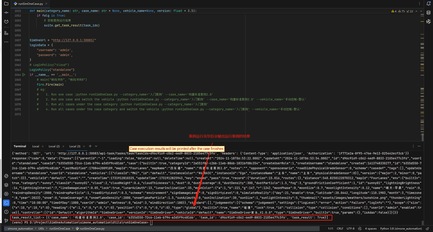Open the 4 spaces indent settings

tap(371, 229)
